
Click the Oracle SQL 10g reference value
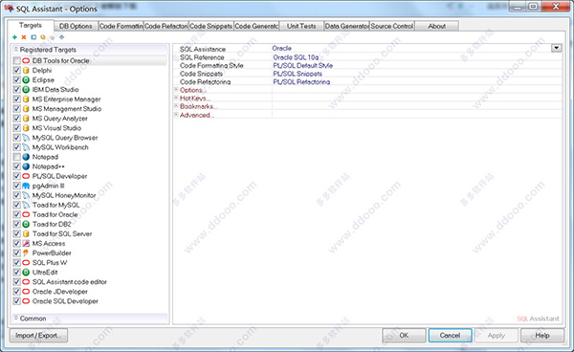coord(296,57)
